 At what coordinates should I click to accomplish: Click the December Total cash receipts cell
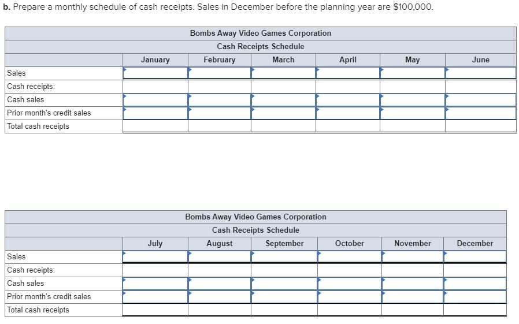pyautogui.click(x=474, y=310)
